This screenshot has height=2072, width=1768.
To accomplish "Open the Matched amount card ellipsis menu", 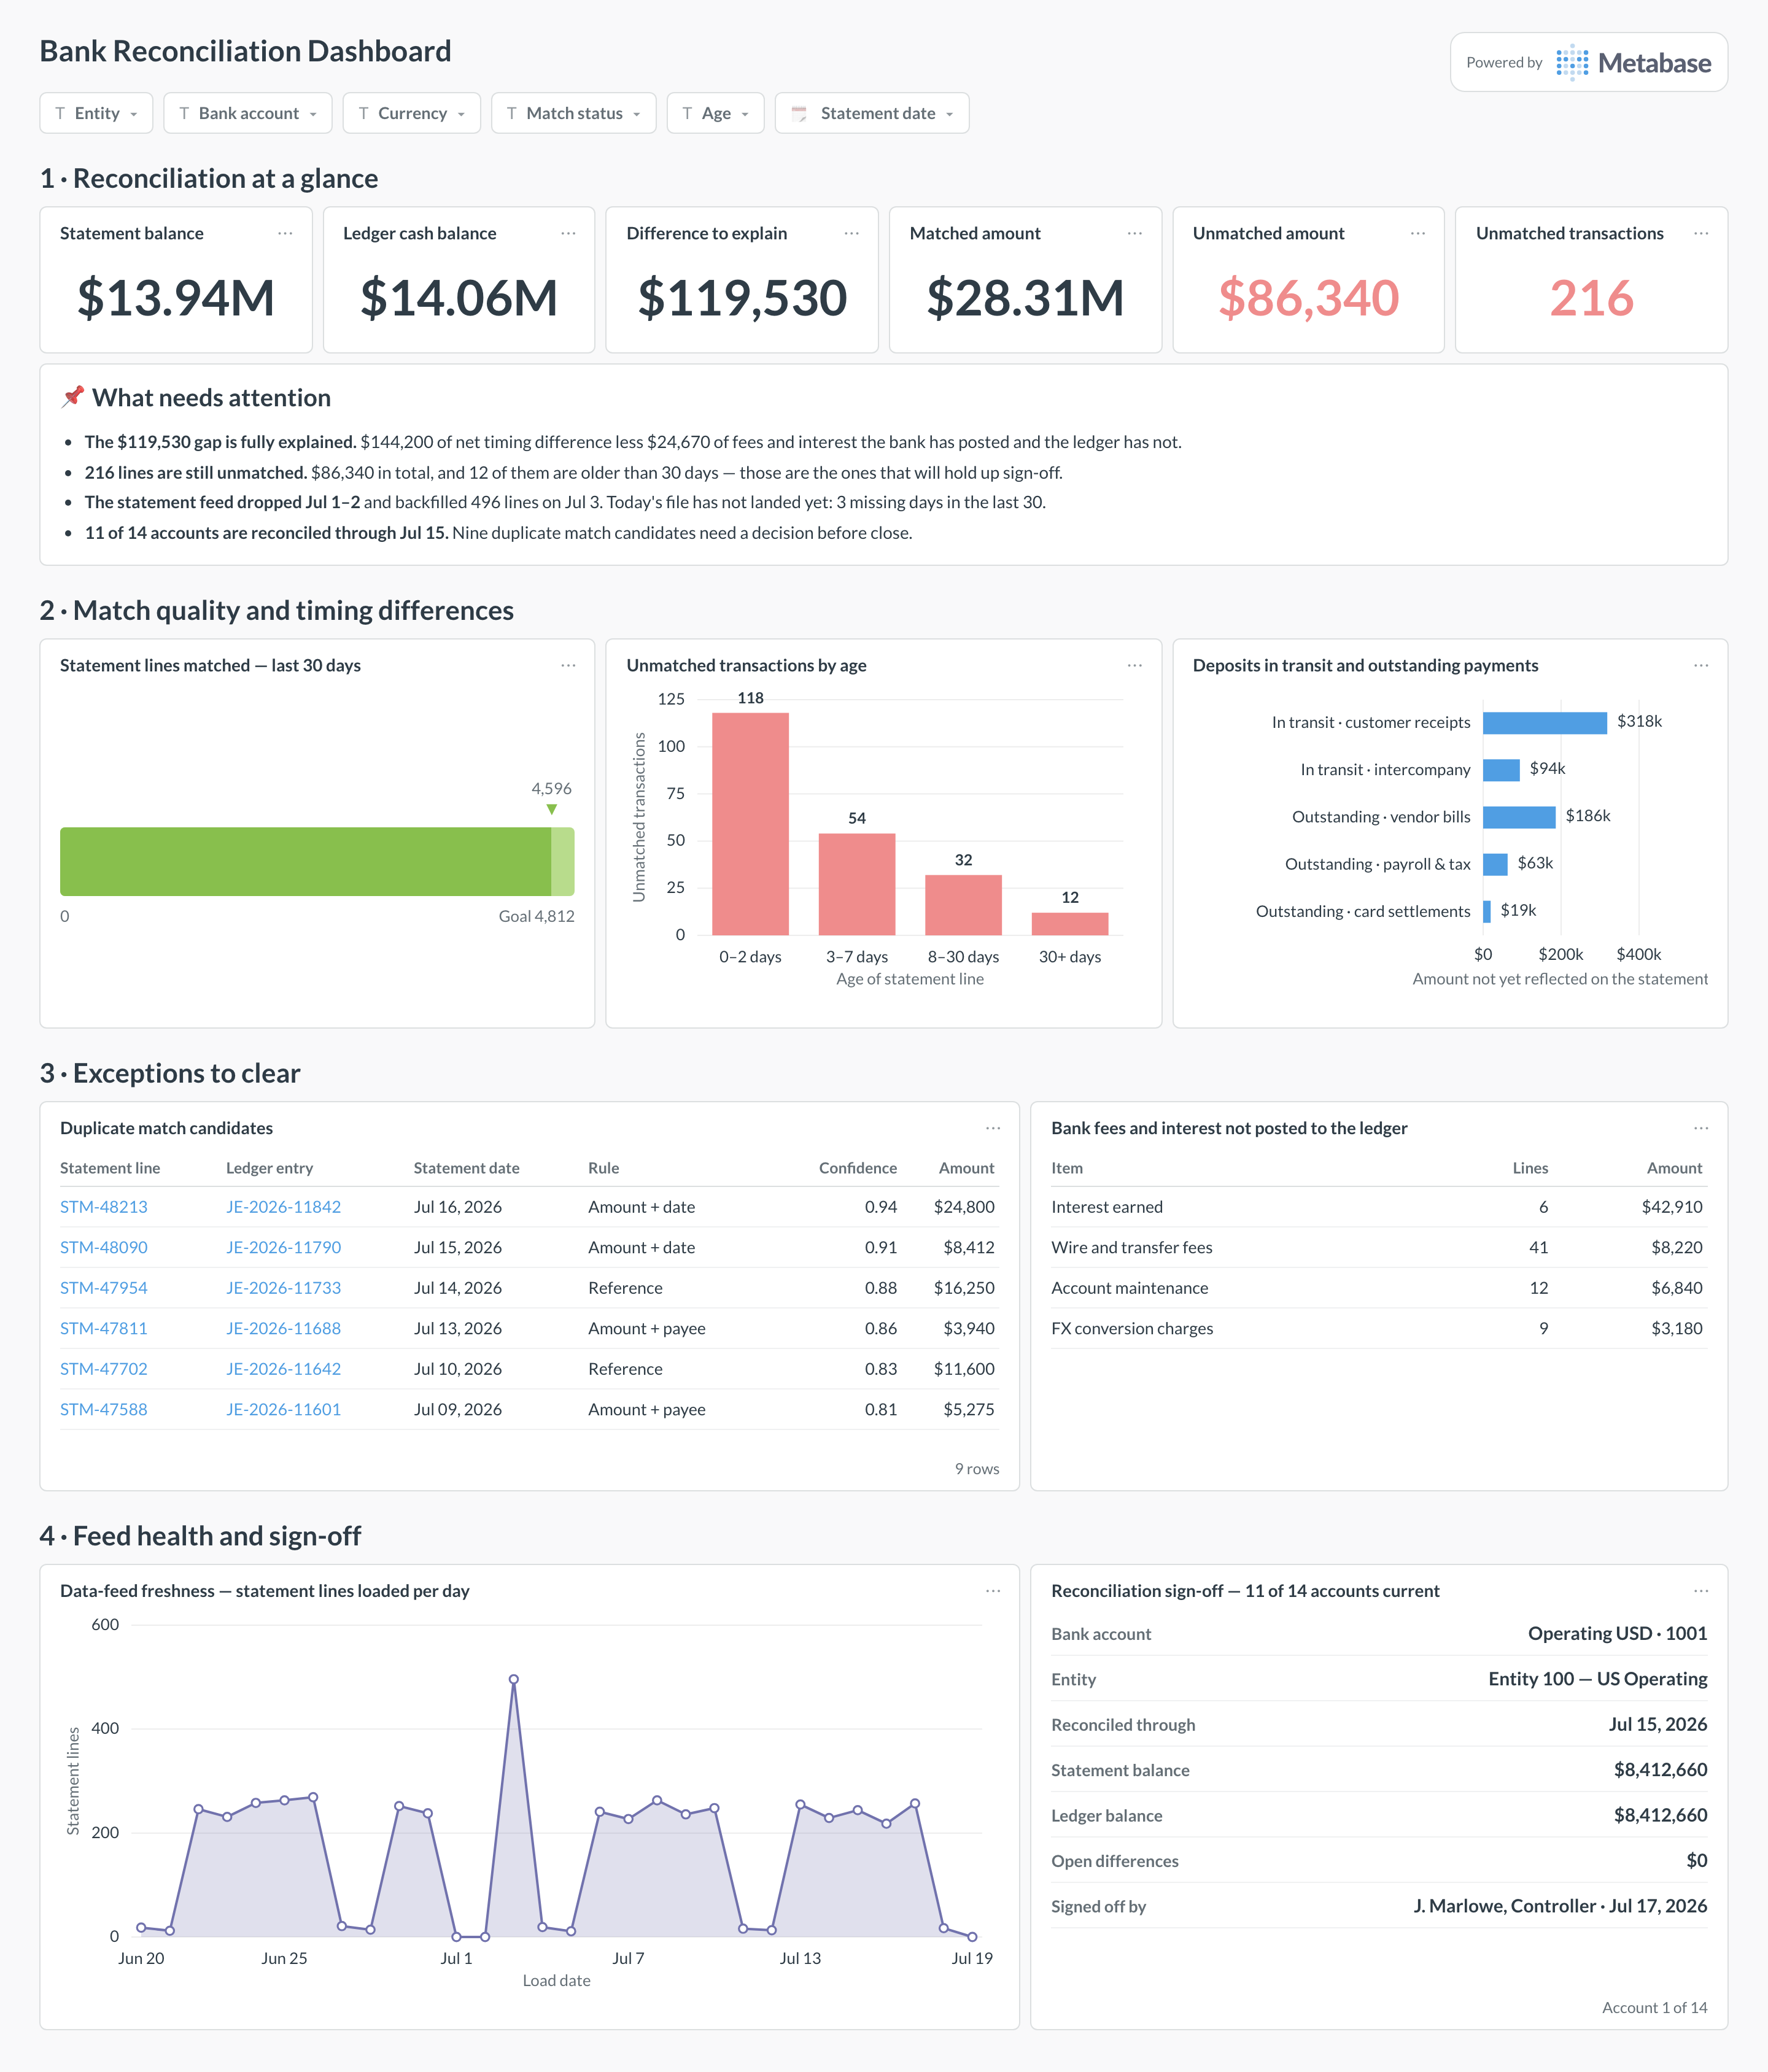I will point(1134,233).
